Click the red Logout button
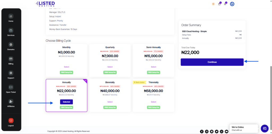272x134 pixels. [x=11, y=120]
